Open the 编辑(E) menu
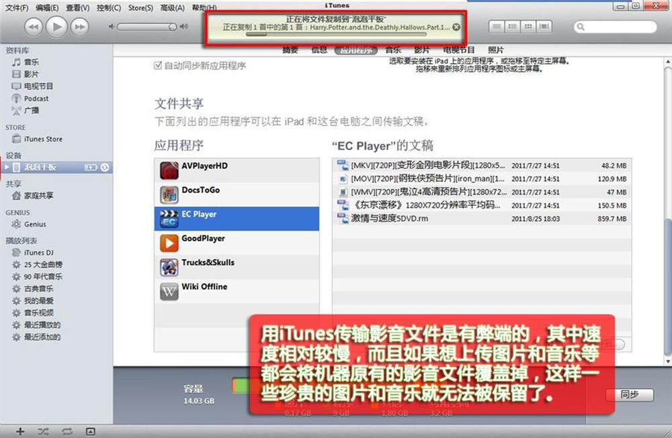The image size is (672, 438). click(x=47, y=7)
